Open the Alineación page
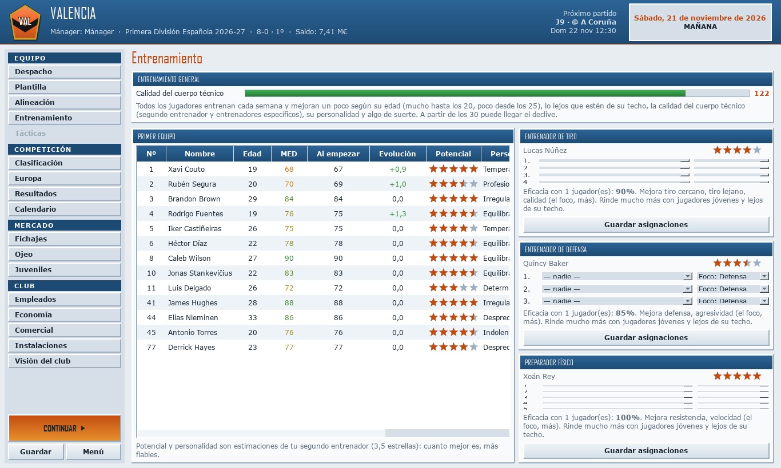Screen dimensions: 781x468 tap(65, 103)
